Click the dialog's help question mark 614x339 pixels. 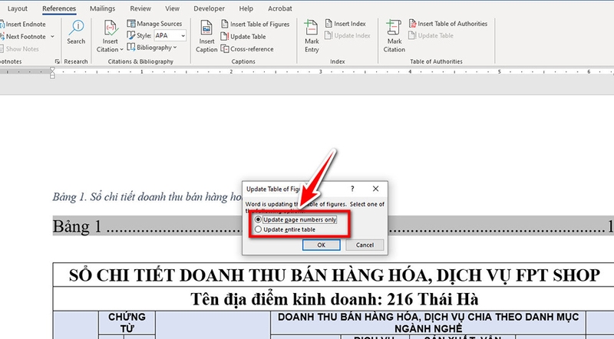pyautogui.click(x=352, y=189)
